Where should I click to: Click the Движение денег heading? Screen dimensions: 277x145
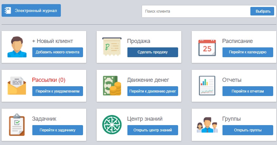point(148,80)
